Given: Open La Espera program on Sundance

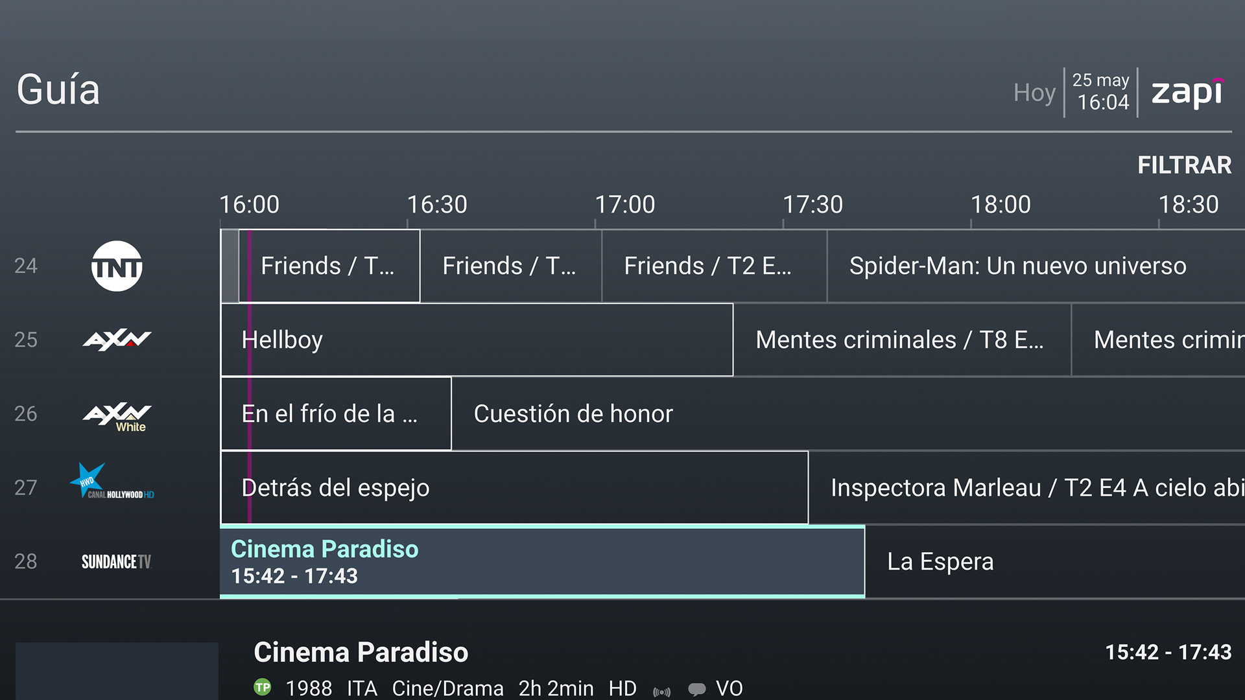Looking at the screenshot, I should coord(940,562).
